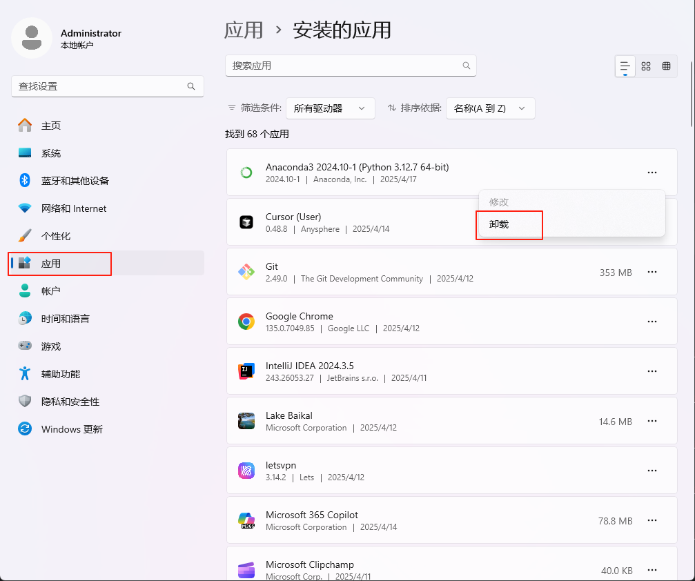Switch to list view layout
This screenshot has height=581, width=695.
[625, 66]
